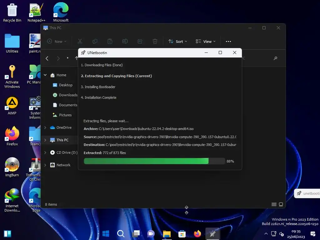Image resolution: width=320 pixels, height=240 pixels.
Task: Open the ImgBurn desktop shortcut
Action: click(12, 167)
